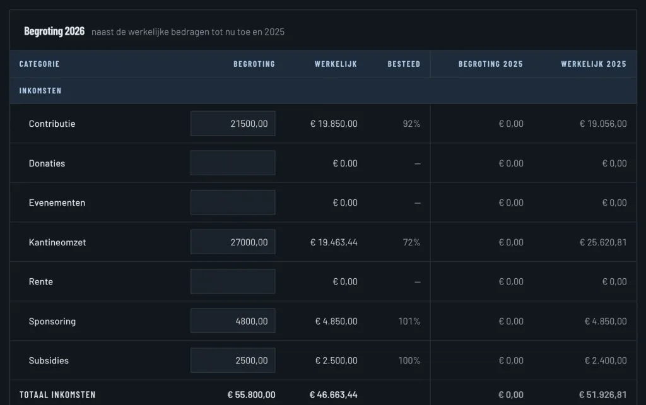Click the CATEGORIE column header
The image size is (646, 405).
(40, 64)
